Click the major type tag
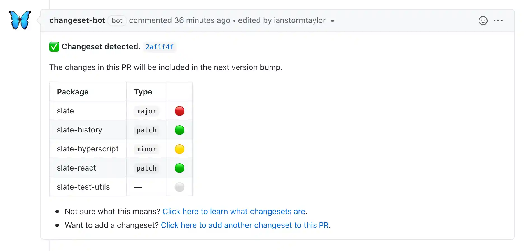The image size is (524, 251). [x=146, y=111]
